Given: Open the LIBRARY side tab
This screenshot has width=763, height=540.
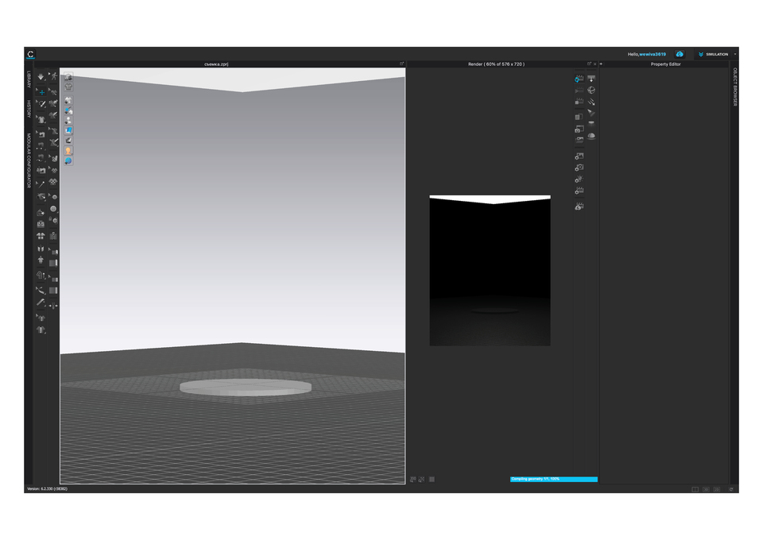Looking at the screenshot, I should click(x=29, y=79).
